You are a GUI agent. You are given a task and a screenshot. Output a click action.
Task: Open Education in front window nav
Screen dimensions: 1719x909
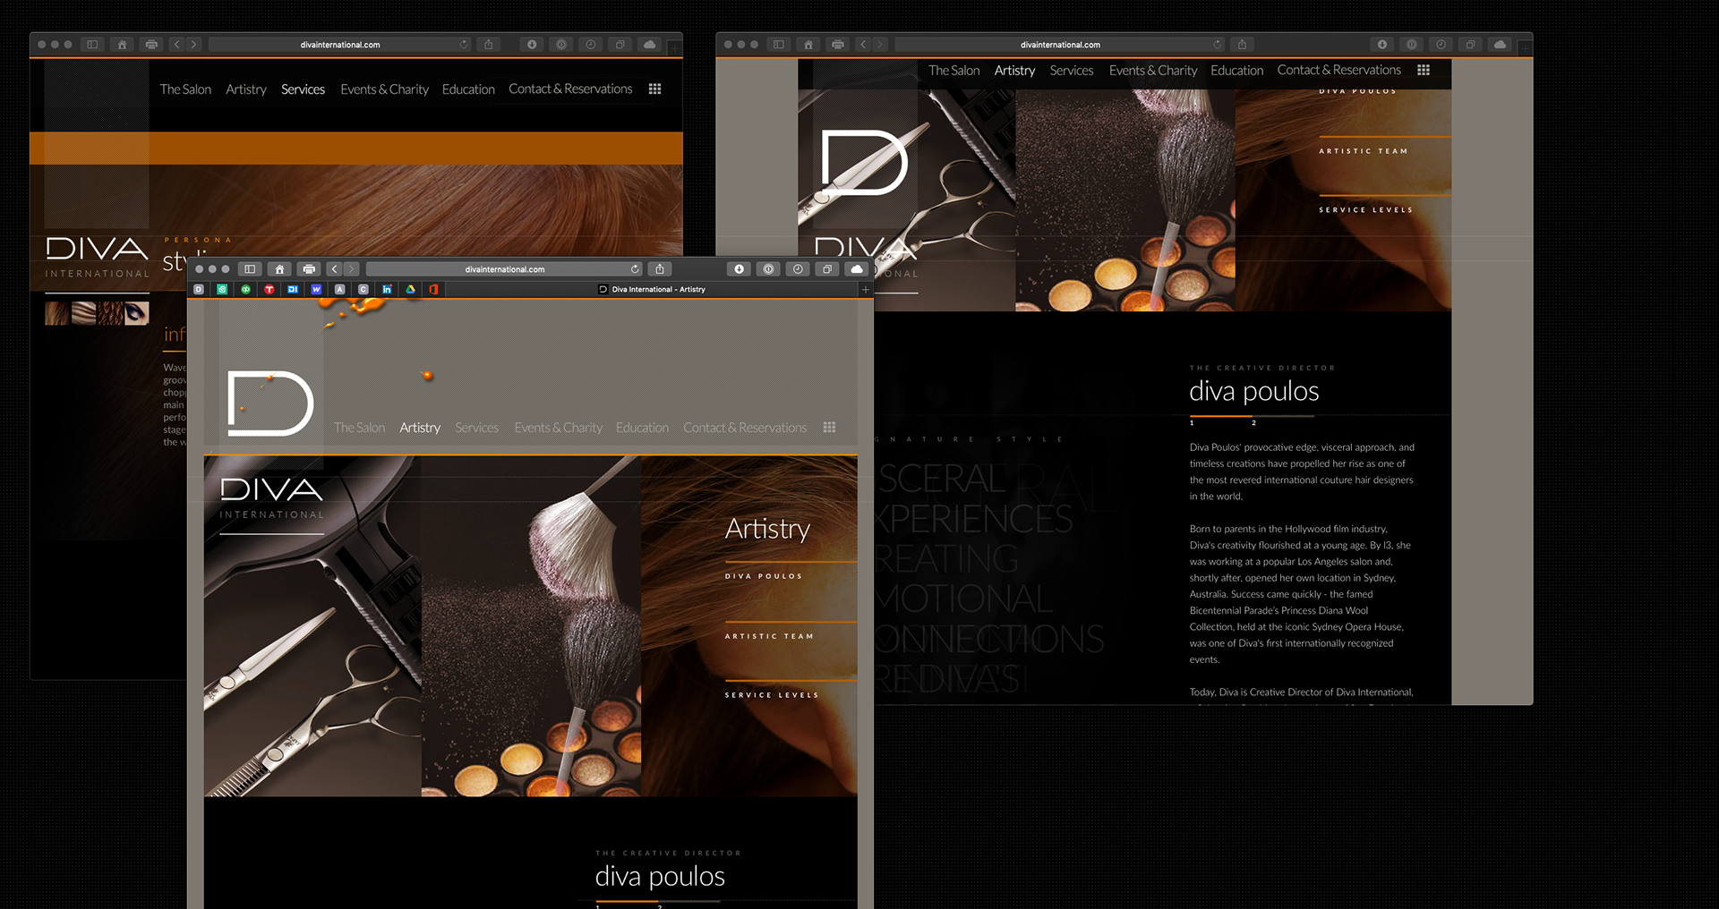coord(642,428)
